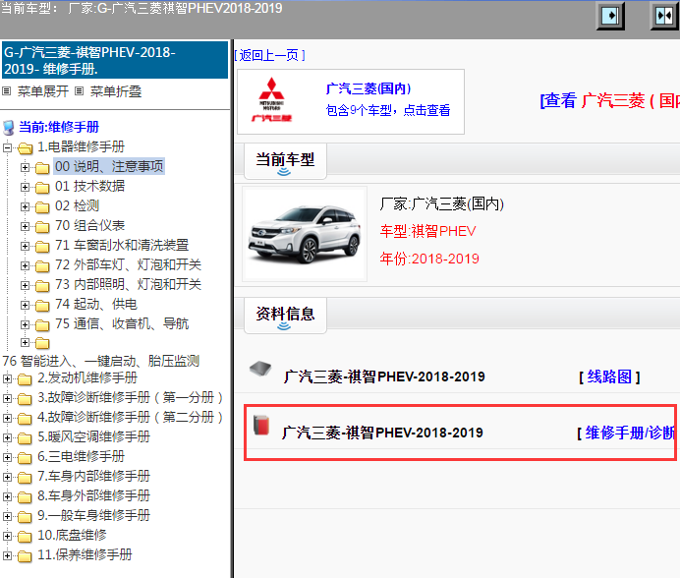Click the Mitsubishi logo image
680x578 pixels.
[272, 100]
